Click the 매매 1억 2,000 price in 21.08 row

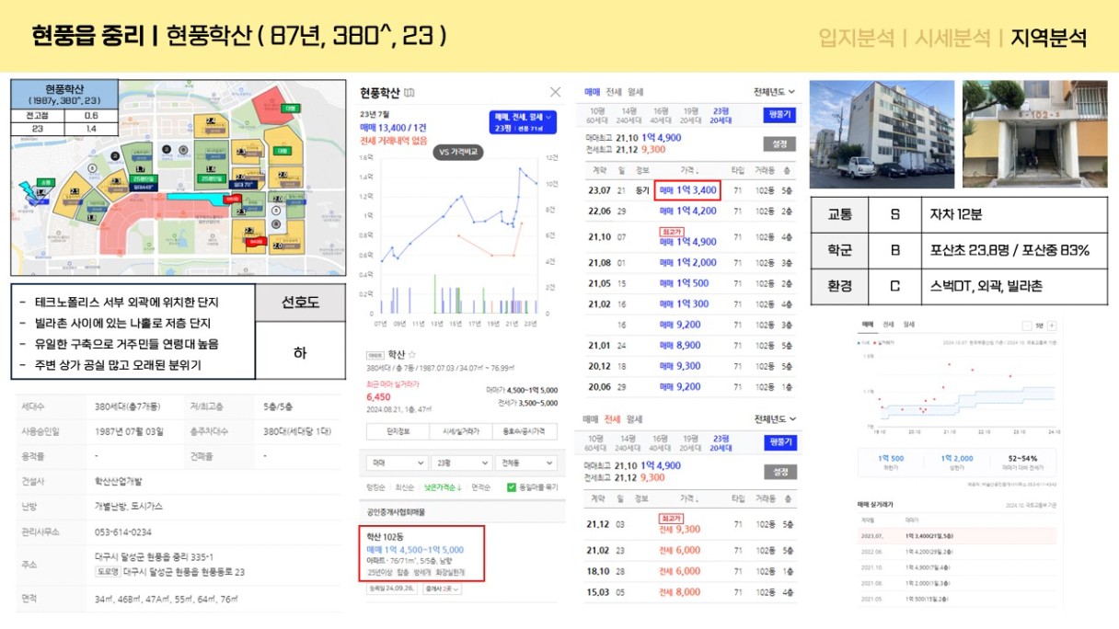687,263
